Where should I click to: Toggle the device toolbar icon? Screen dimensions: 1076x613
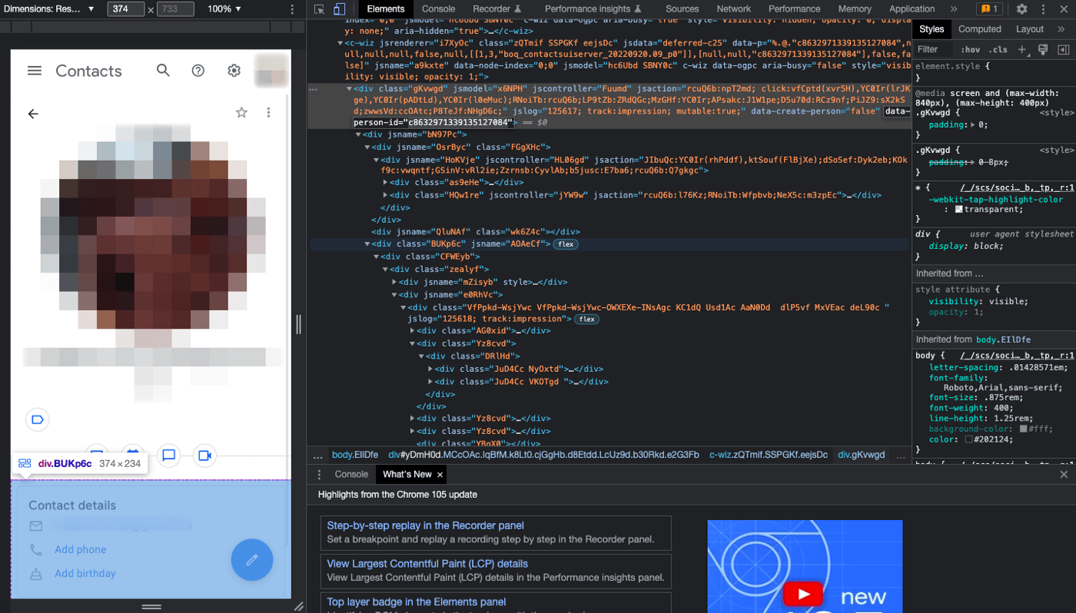(x=340, y=9)
